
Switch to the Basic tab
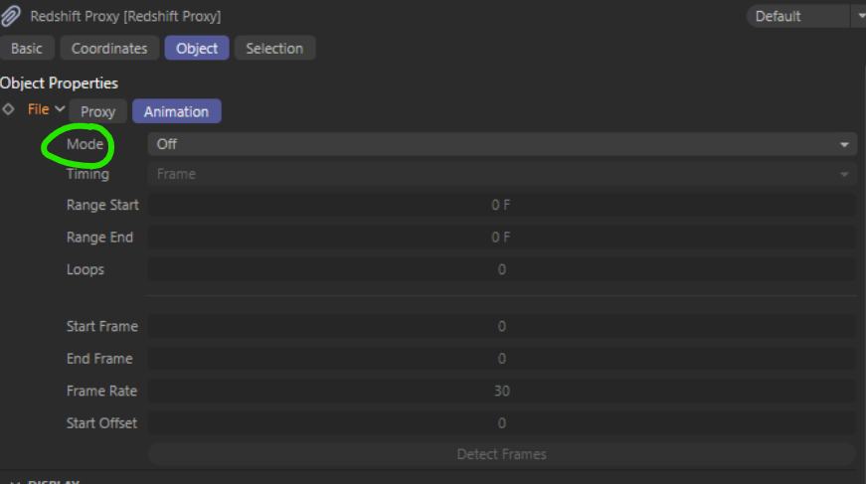point(27,48)
